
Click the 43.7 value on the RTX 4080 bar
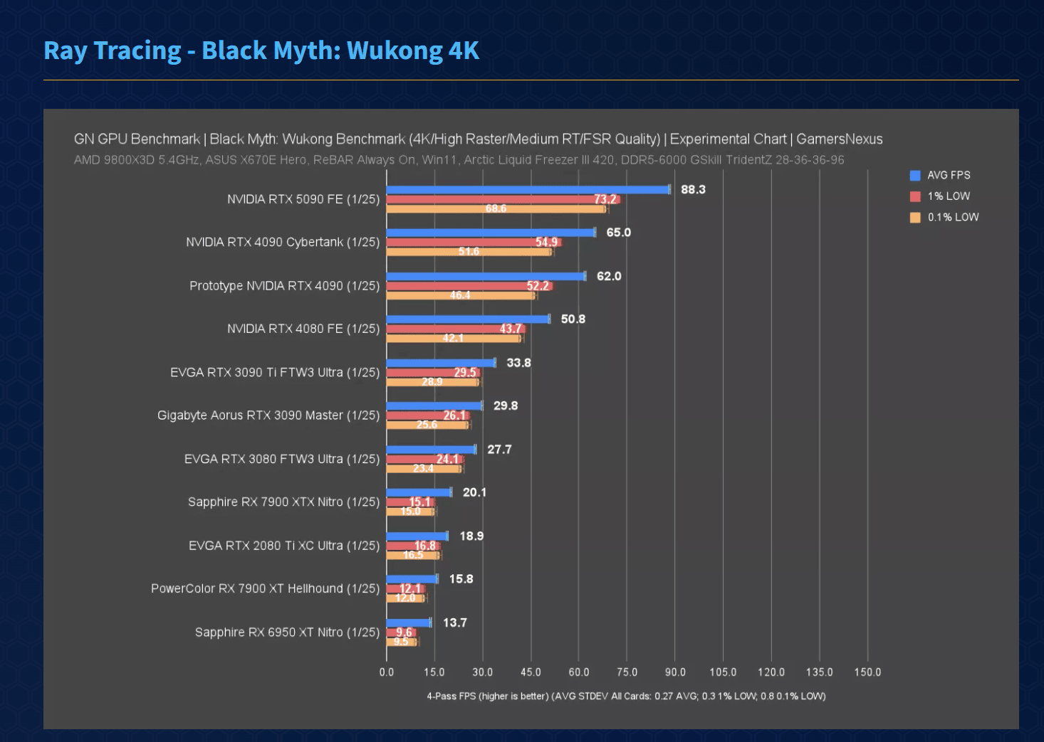511,329
